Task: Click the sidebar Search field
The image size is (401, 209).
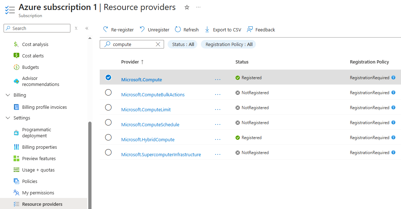Action: 37,28
